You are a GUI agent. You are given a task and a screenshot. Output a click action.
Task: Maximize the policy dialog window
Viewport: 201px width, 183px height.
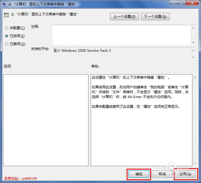[x=181, y=3]
